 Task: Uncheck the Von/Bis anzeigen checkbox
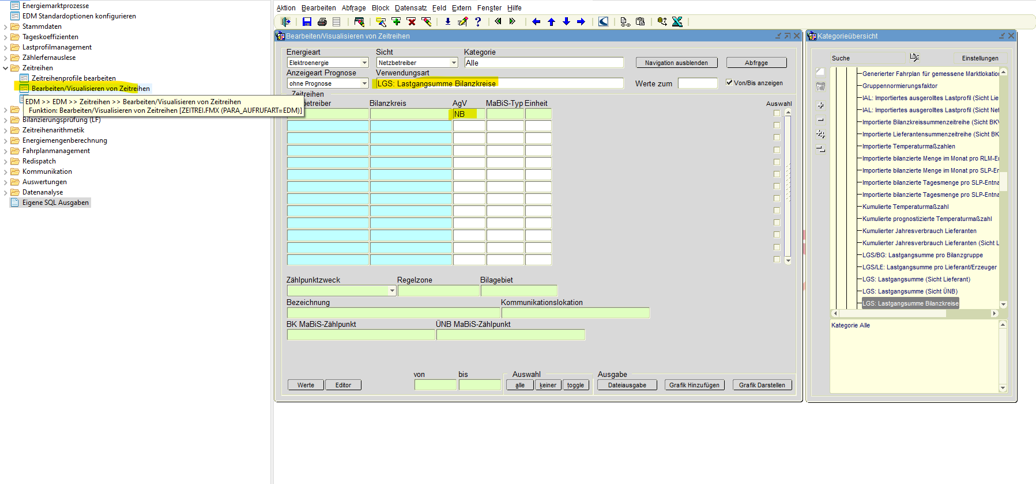[729, 82]
